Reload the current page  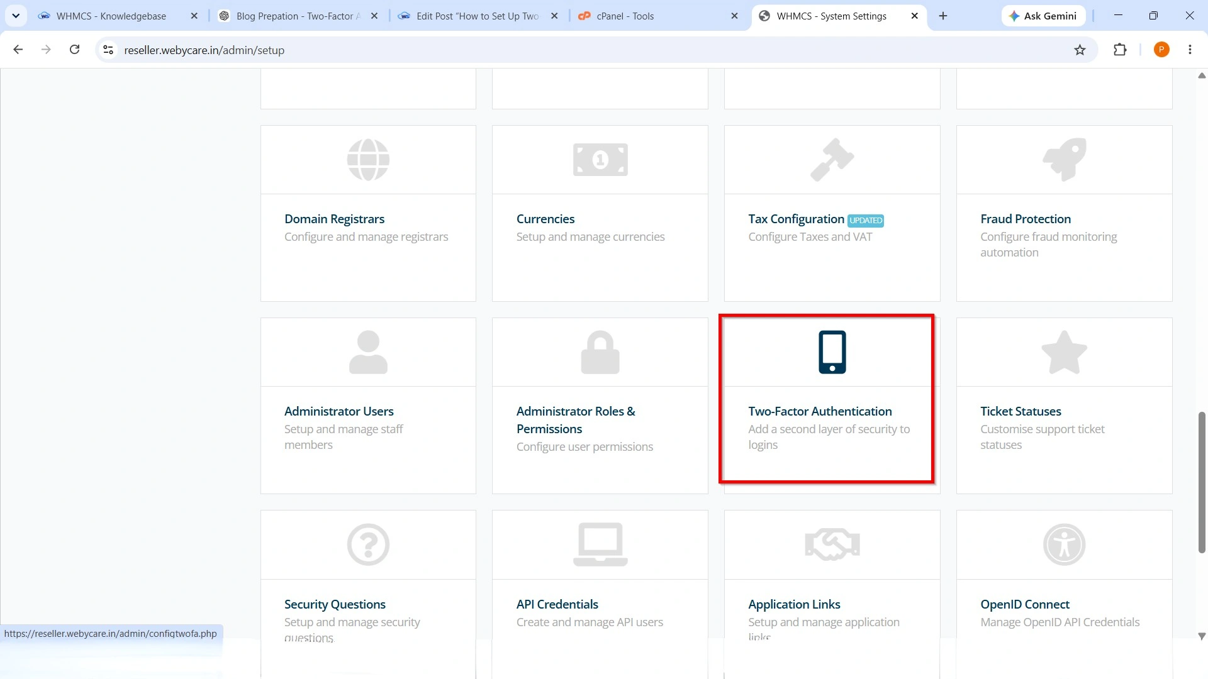74,50
